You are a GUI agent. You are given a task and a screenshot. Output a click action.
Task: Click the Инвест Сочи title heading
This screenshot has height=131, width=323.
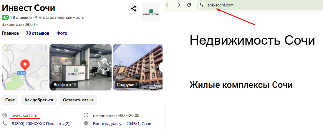click(29, 8)
